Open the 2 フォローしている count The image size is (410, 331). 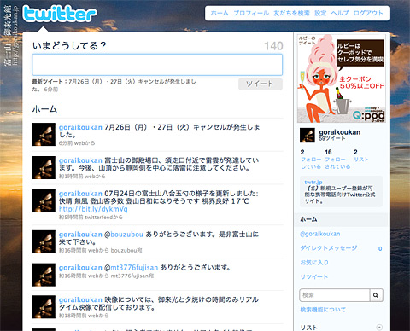(311, 160)
